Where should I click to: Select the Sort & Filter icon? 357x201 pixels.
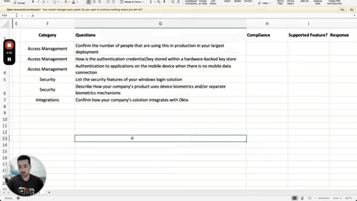280,2
